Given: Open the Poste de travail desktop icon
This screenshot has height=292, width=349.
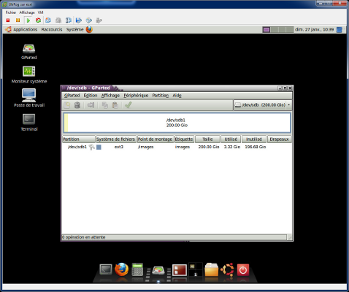Looking at the screenshot, I should point(29,98).
